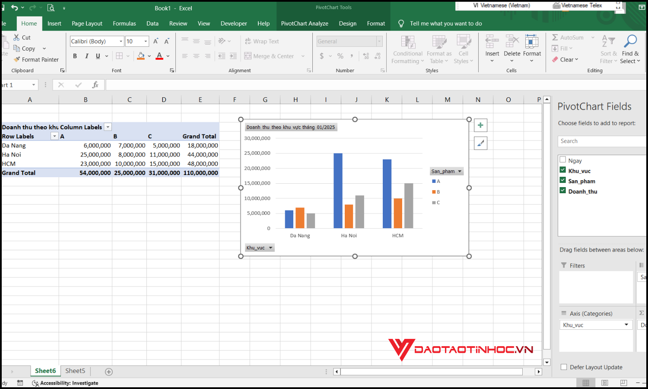The width and height of the screenshot is (648, 389).
Task: Enable the Ngay field checkbox
Action: [562, 159]
